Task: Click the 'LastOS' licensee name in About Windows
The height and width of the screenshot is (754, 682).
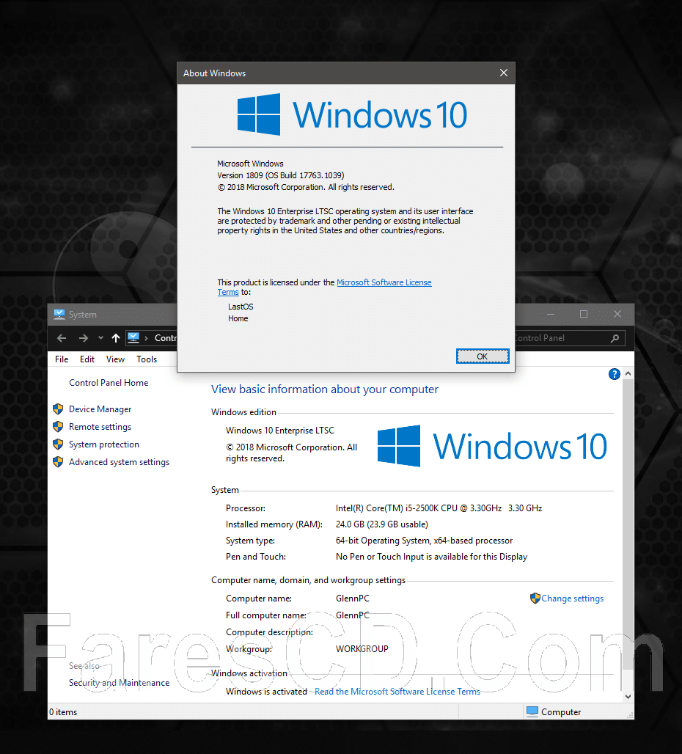Action: tap(241, 307)
